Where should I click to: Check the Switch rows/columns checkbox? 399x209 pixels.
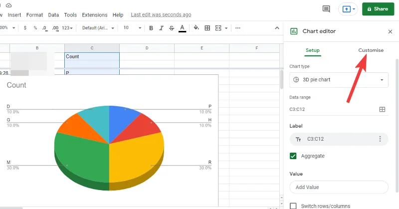(293, 206)
